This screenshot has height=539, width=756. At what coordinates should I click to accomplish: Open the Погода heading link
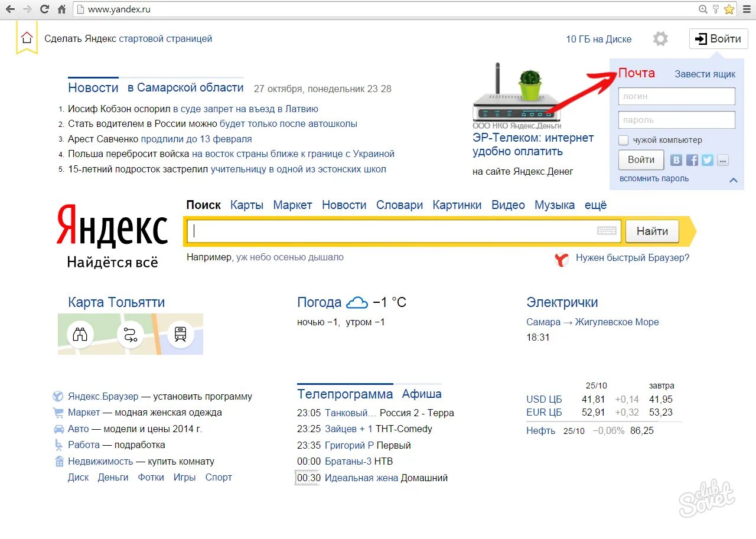click(x=320, y=302)
